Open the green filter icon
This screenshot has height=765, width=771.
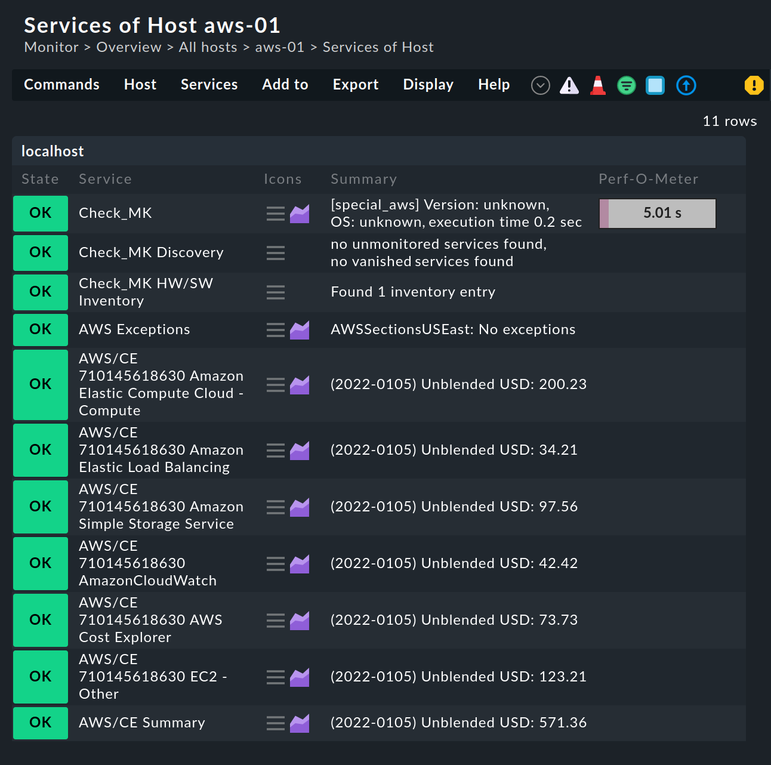click(627, 85)
